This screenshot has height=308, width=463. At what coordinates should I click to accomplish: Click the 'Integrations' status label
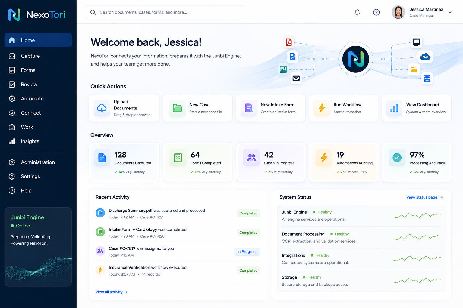(294, 255)
